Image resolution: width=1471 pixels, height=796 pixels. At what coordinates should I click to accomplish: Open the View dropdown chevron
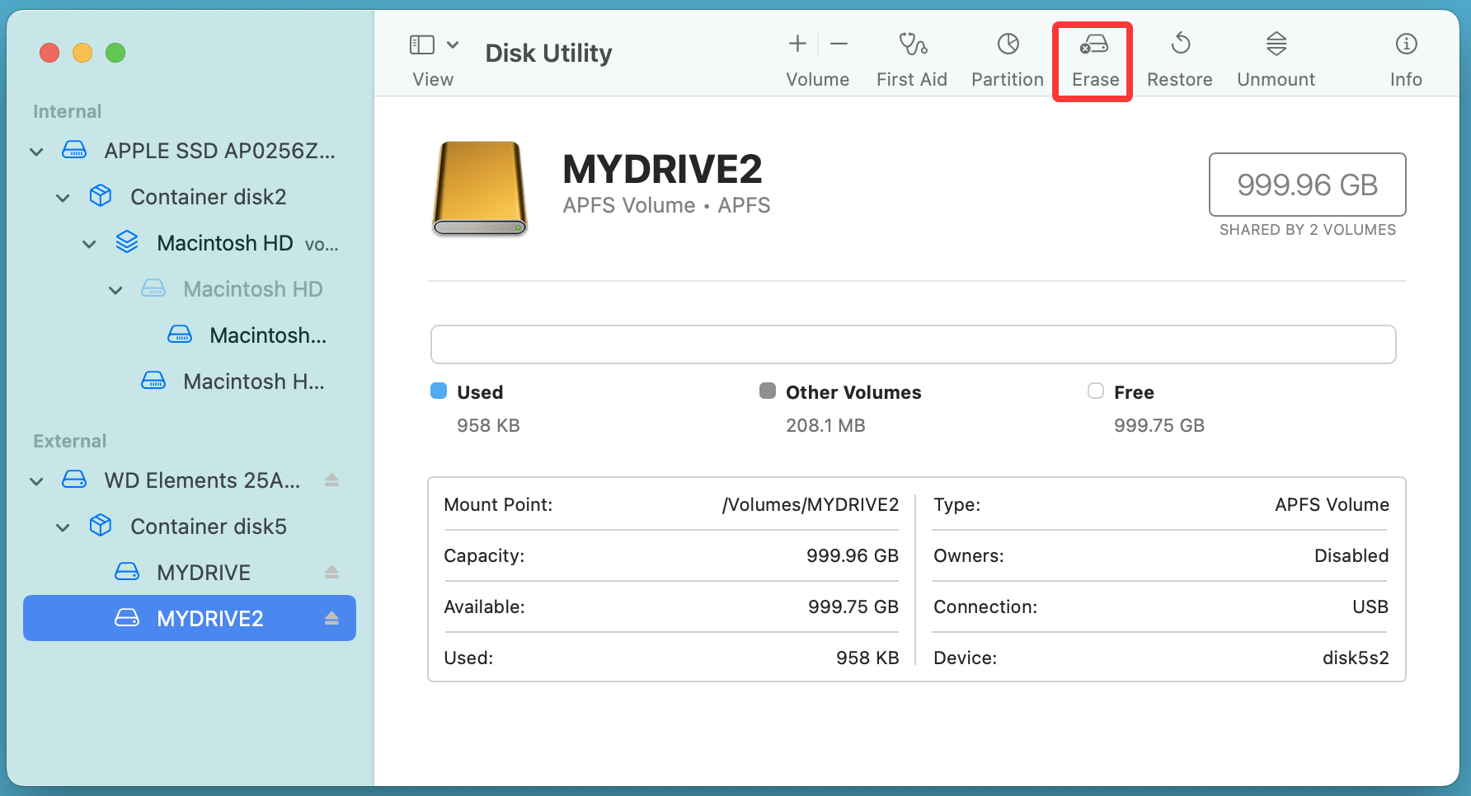(x=452, y=44)
